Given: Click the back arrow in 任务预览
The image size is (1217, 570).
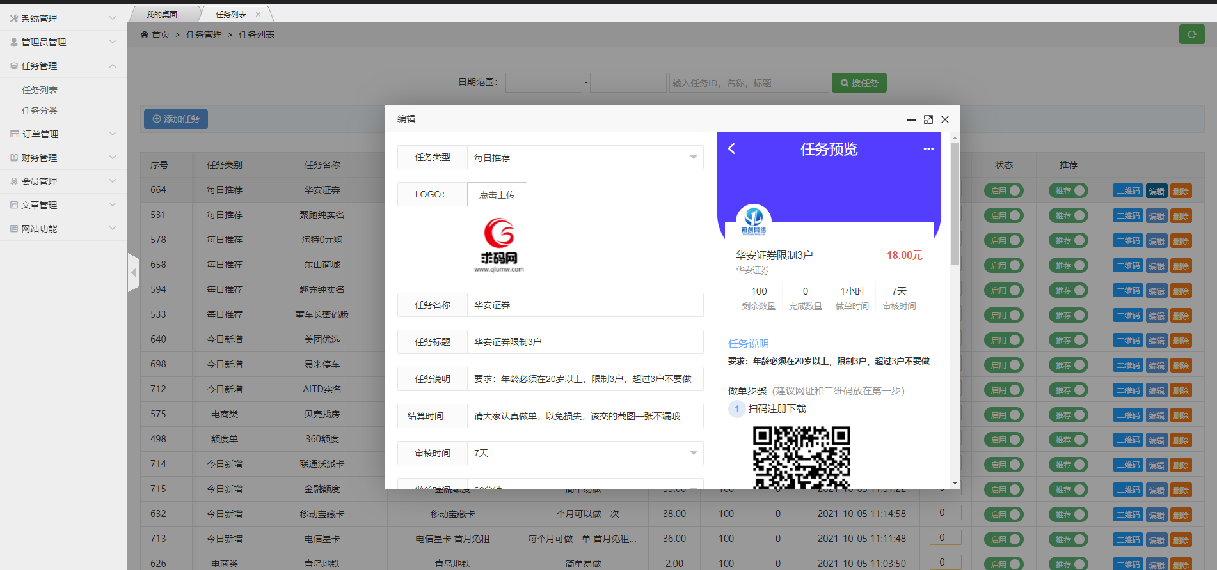Looking at the screenshot, I should (x=731, y=148).
